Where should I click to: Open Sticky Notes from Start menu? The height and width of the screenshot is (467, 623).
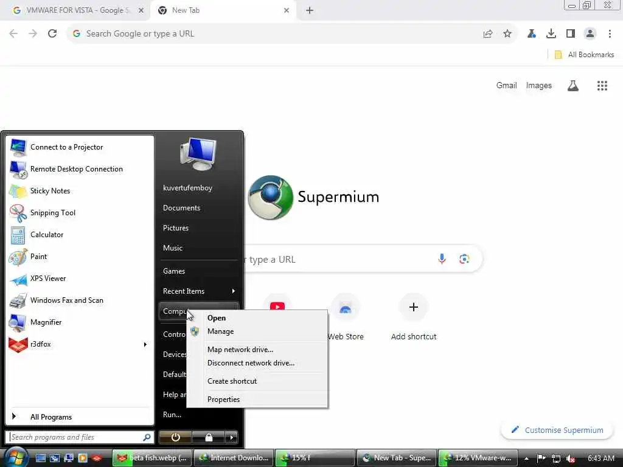click(x=80, y=191)
